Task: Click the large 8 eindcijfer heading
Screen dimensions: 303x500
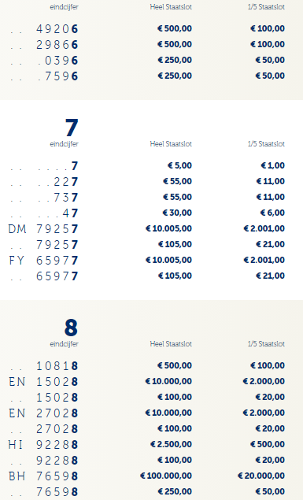Action: (71, 328)
